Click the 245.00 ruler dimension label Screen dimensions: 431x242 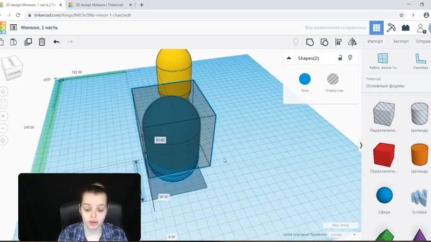(x=29, y=127)
